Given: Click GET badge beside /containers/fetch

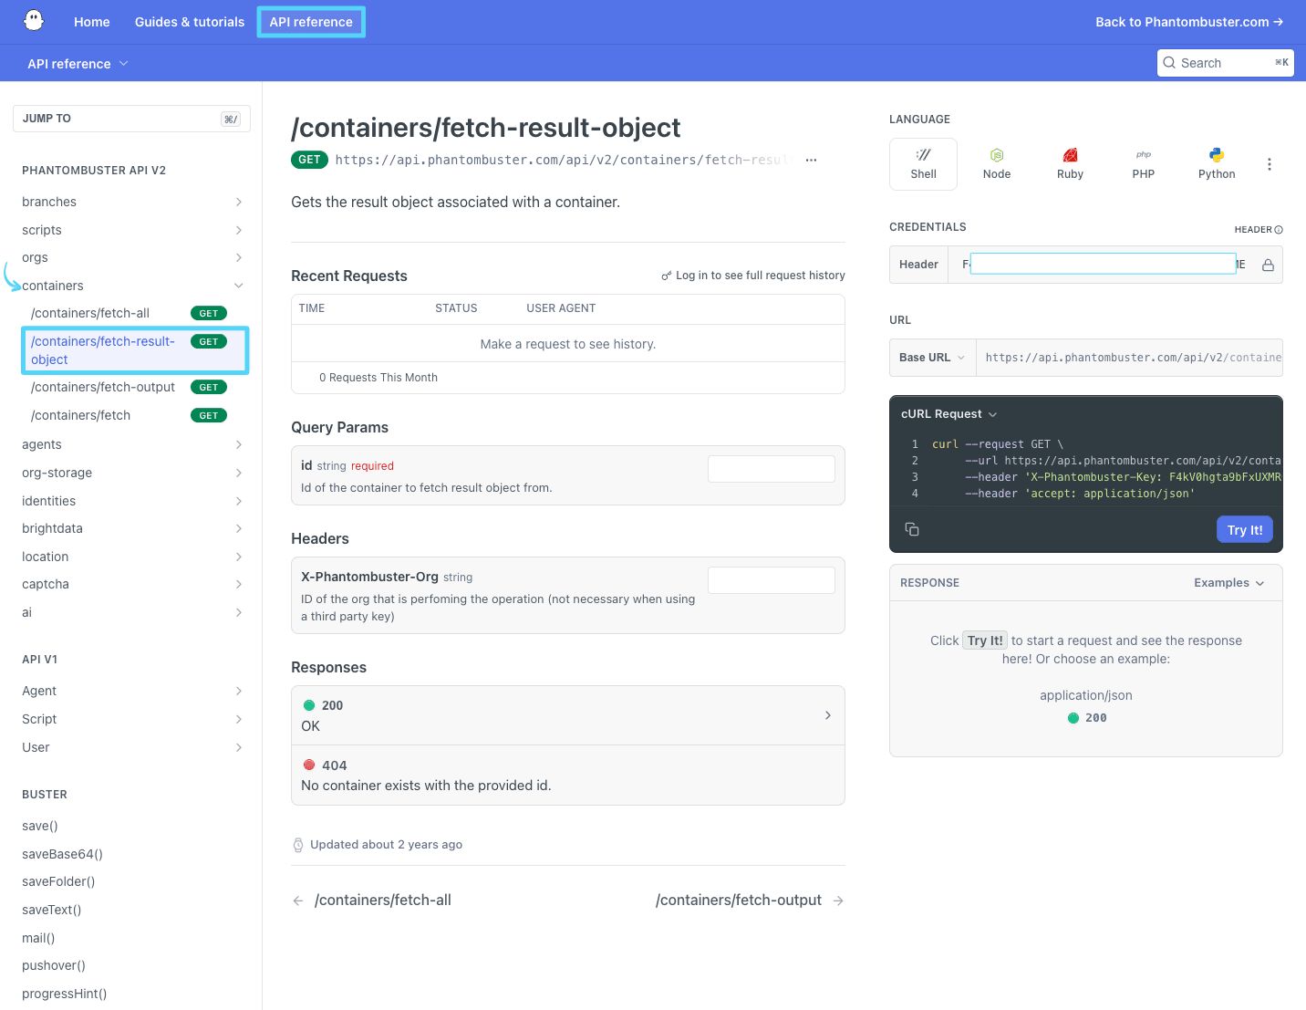Looking at the screenshot, I should coord(209,415).
